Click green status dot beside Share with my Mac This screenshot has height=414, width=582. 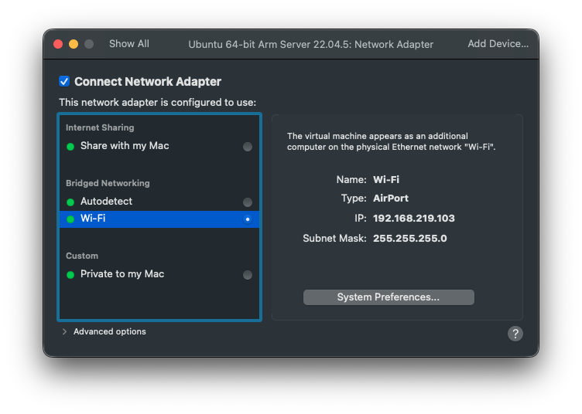[70, 146]
